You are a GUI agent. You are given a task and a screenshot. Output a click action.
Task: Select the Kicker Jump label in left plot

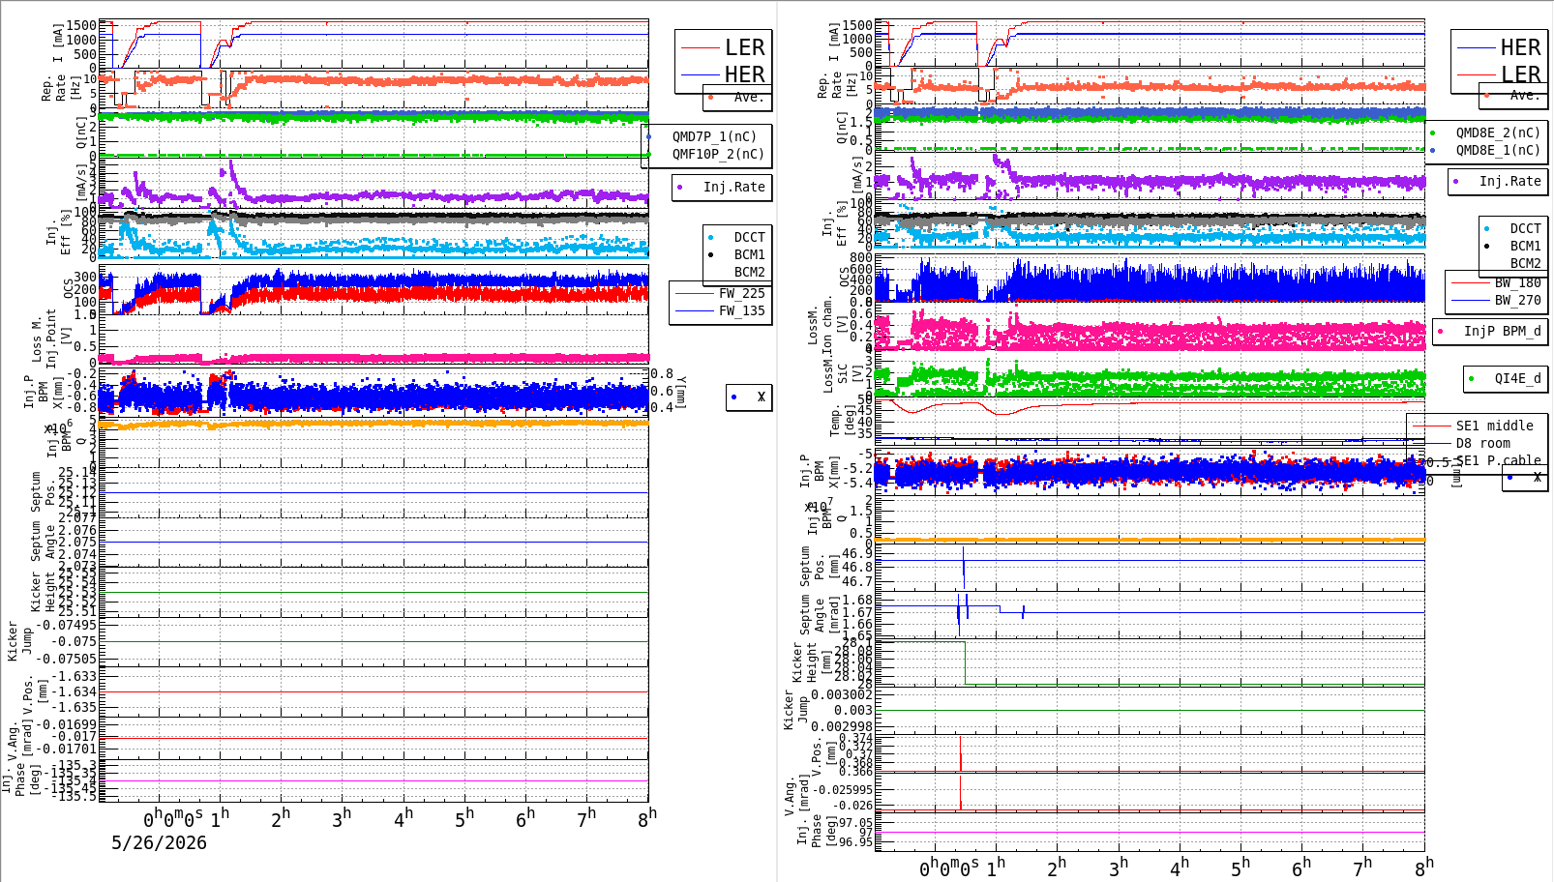coord(19,641)
